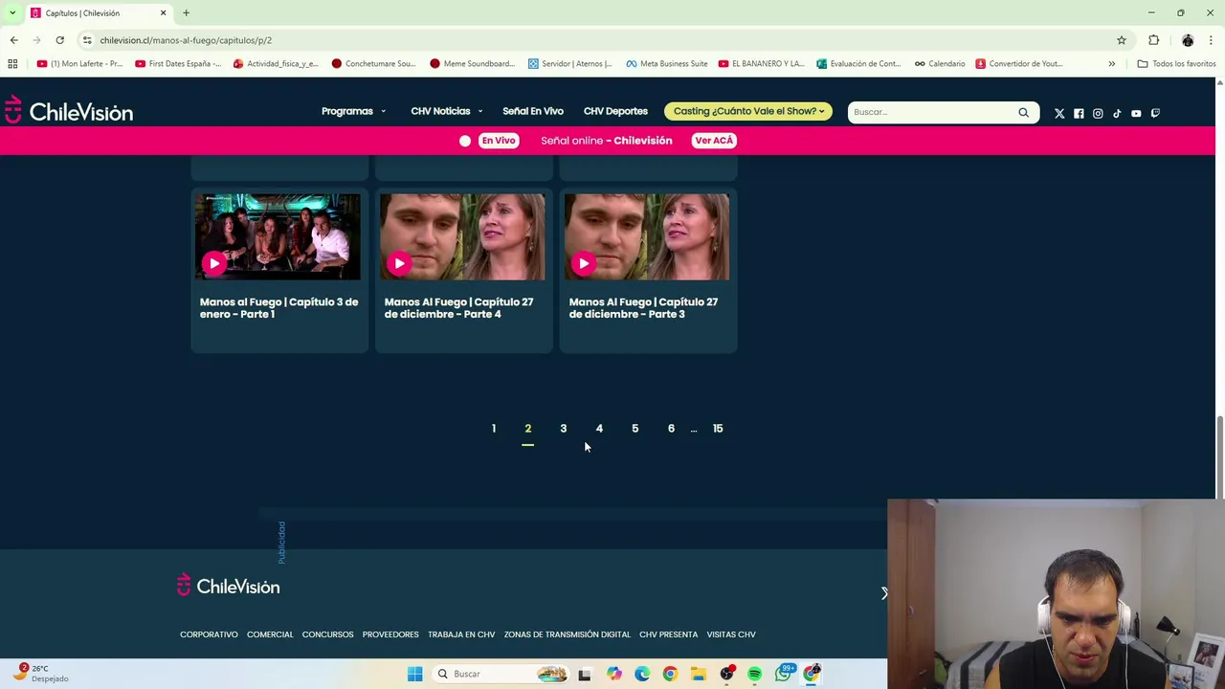Image resolution: width=1225 pixels, height=689 pixels.
Task: Click the ChileVisión footer logo
Action: (x=229, y=585)
